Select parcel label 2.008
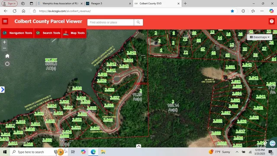277x156 pixels. coord(218,121)
